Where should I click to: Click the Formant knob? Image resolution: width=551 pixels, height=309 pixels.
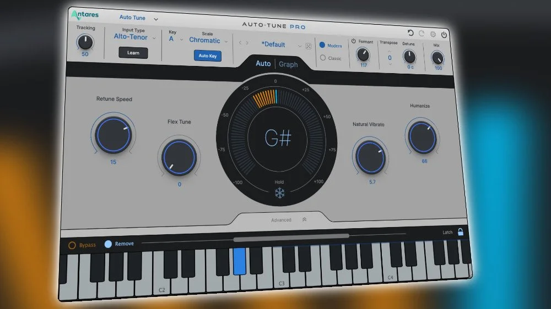coord(363,54)
